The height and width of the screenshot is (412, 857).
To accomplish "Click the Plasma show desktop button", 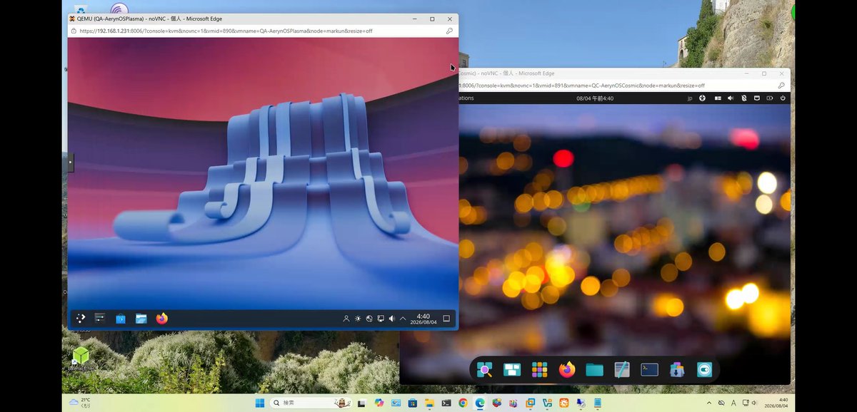I will [446, 319].
